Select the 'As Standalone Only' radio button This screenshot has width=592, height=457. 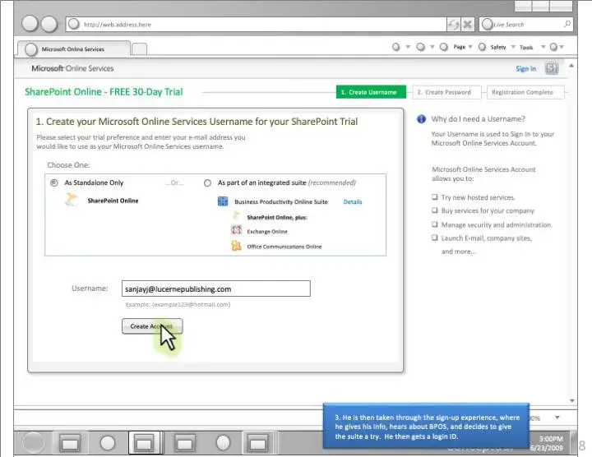[54, 182]
